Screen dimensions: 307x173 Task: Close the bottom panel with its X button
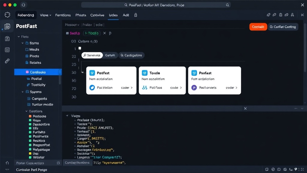point(245,108)
